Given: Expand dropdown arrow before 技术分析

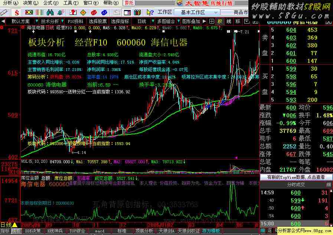Looking at the screenshot, I should [37, 21].
